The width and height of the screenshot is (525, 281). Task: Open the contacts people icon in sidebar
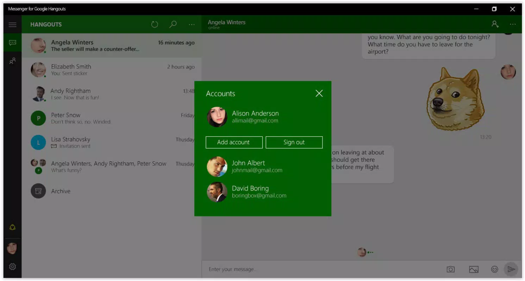pos(13,61)
